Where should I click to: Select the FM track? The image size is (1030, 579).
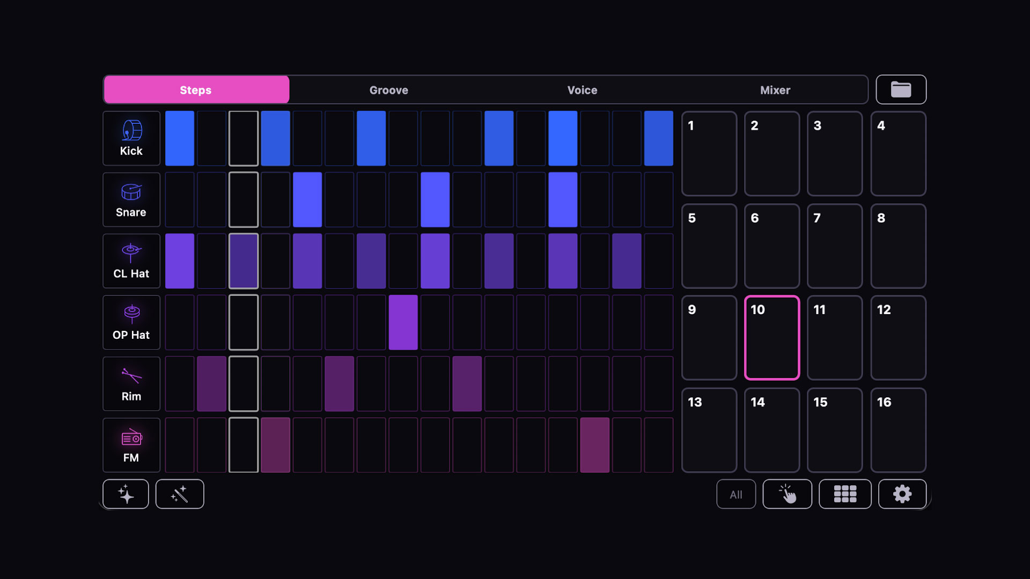pyautogui.click(x=131, y=445)
